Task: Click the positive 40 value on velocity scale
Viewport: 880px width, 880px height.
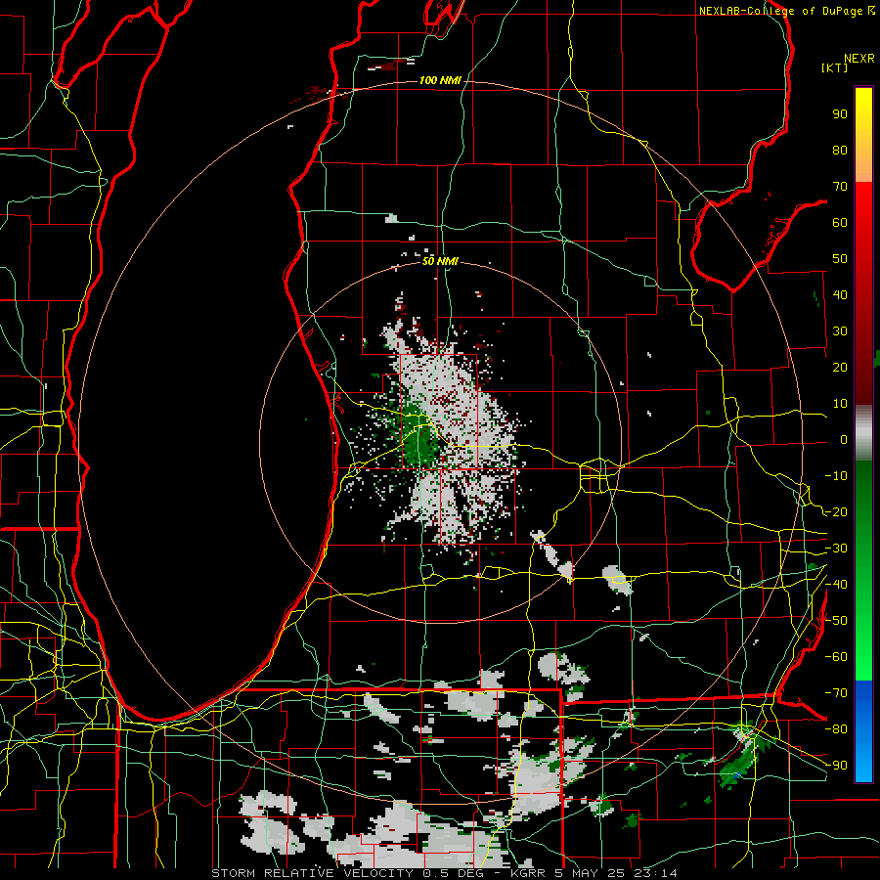Action: pos(840,295)
